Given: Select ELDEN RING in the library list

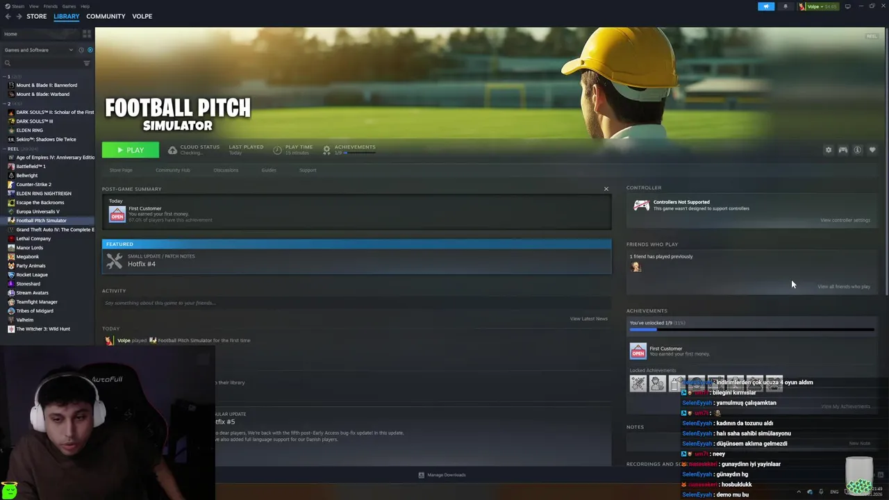Looking at the screenshot, I should pyautogui.click(x=29, y=131).
